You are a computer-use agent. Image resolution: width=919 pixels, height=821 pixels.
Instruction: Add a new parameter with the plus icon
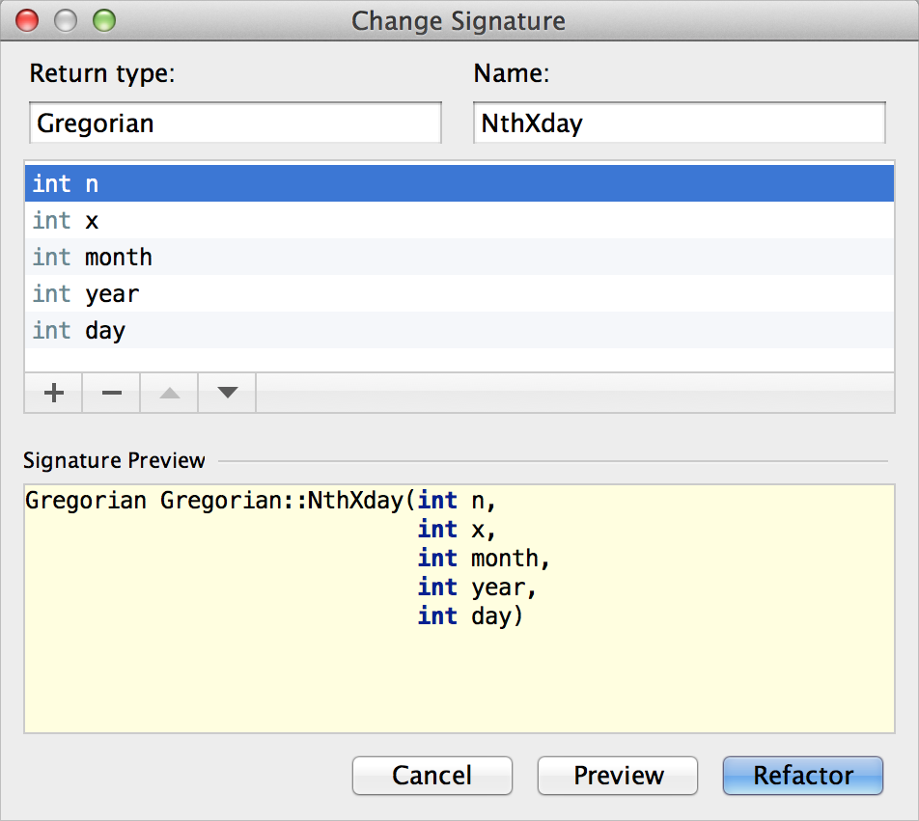(53, 393)
